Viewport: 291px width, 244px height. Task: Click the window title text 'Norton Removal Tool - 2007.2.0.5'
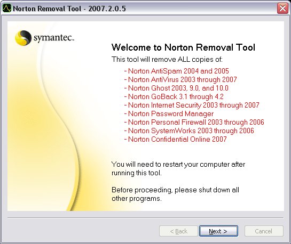(x=69, y=9)
